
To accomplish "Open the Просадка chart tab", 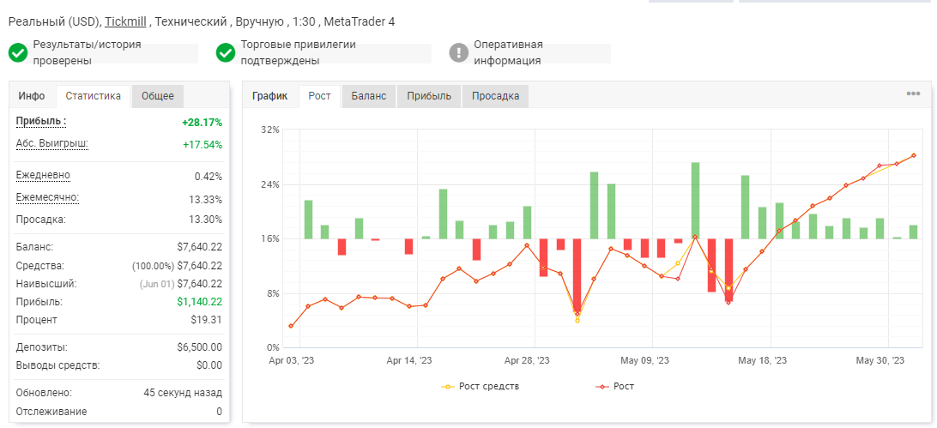I will [x=495, y=96].
